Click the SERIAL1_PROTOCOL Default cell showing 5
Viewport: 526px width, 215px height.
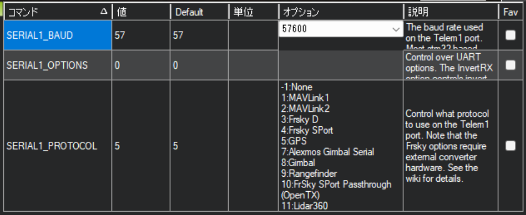click(200, 146)
